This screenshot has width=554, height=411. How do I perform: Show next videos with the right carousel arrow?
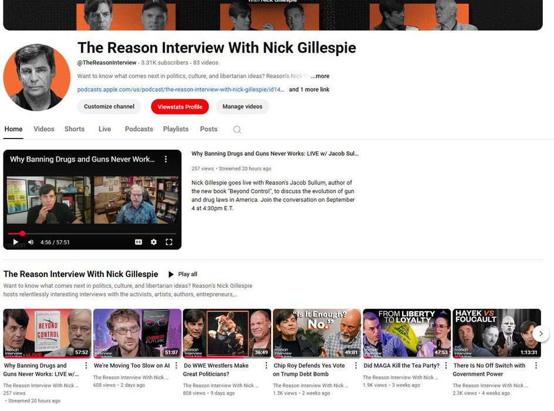(x=541, y=333)
